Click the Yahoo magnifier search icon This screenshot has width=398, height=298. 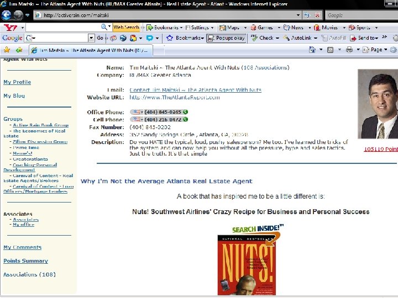click(104, 27)
